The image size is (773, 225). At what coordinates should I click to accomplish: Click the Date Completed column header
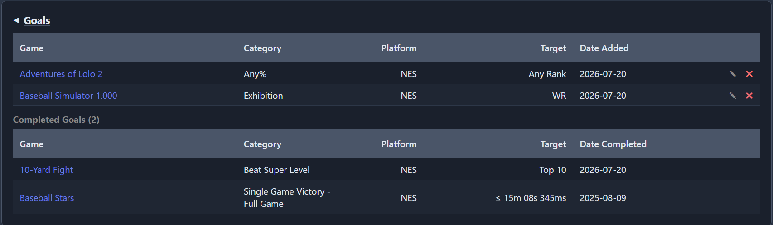pos(613,144)
